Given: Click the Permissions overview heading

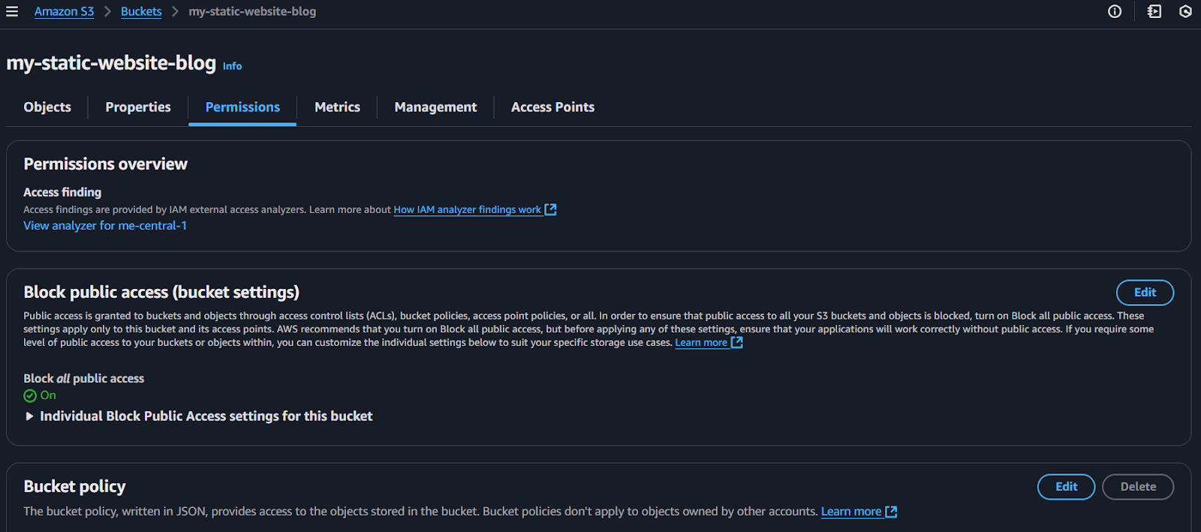Looking at the screenshot, I should coord(105,164).
